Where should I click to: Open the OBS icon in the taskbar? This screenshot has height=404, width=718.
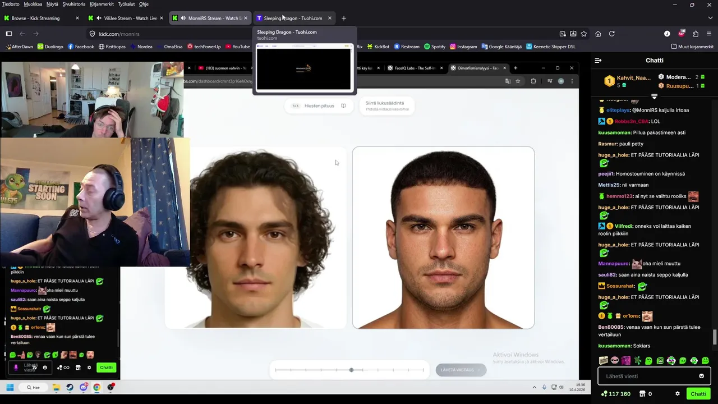click(x=111, y=387)
